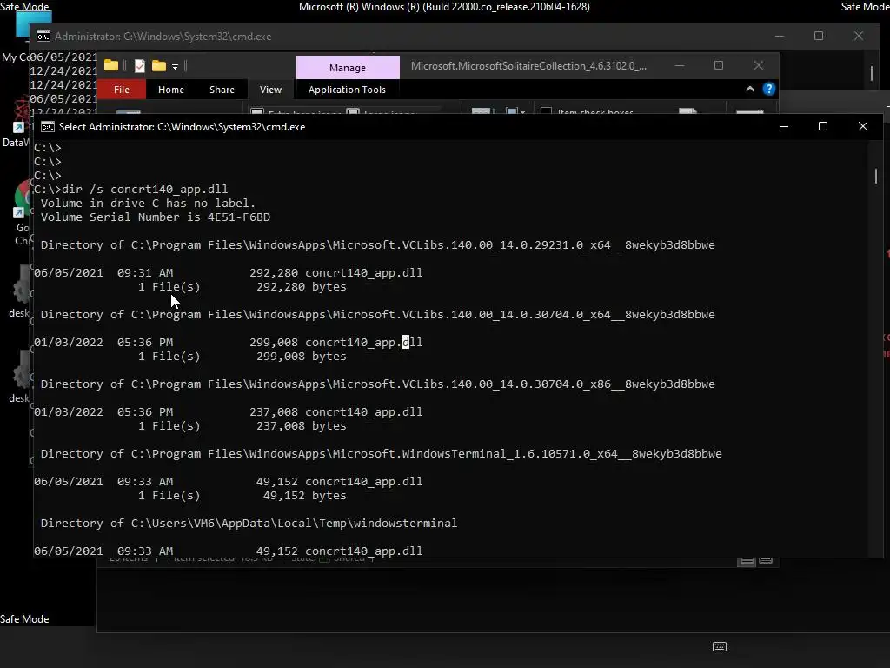Click the VCLibs 14.0.29231.0_x64 directory line

coord(377,244)
